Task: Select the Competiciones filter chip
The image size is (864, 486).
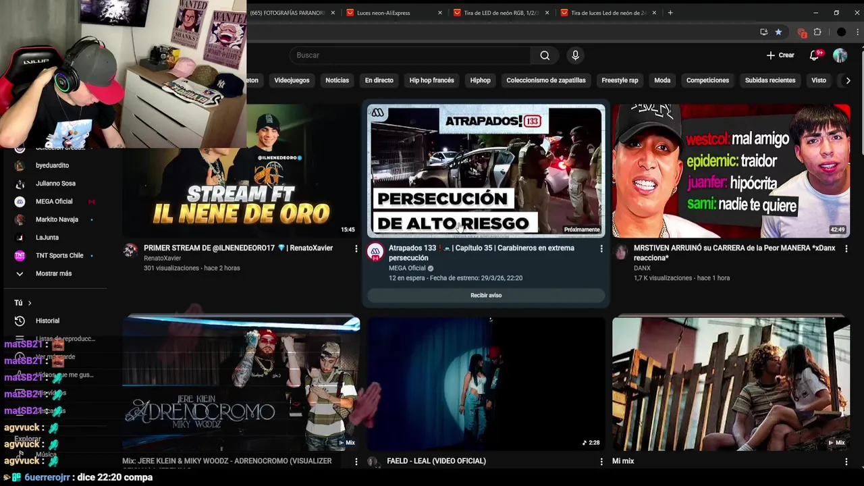Action: point(707,80)
